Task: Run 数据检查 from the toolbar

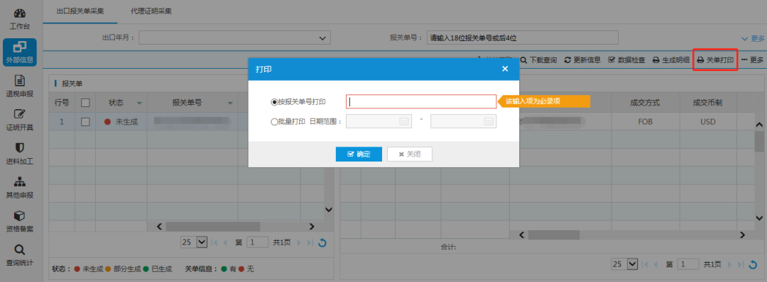Action: (x=626, y=60)
